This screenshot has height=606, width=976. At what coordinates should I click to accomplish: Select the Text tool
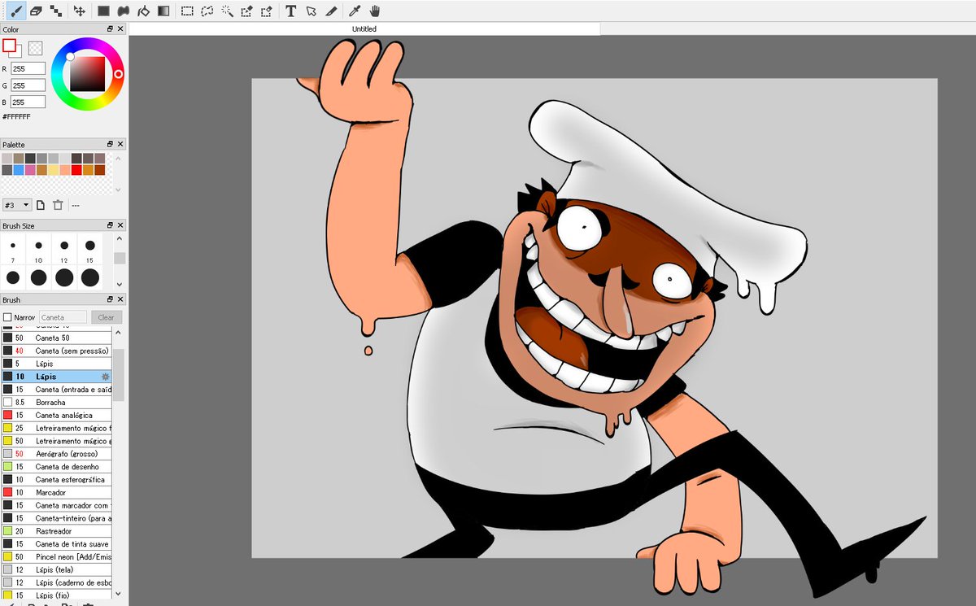click(291, 11)
